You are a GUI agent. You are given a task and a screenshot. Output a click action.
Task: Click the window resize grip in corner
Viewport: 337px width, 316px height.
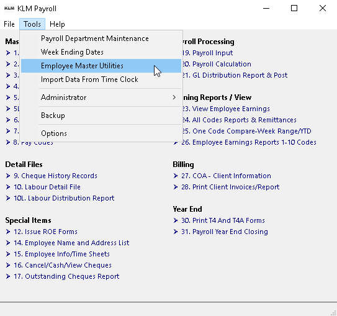tap(333, 313)
